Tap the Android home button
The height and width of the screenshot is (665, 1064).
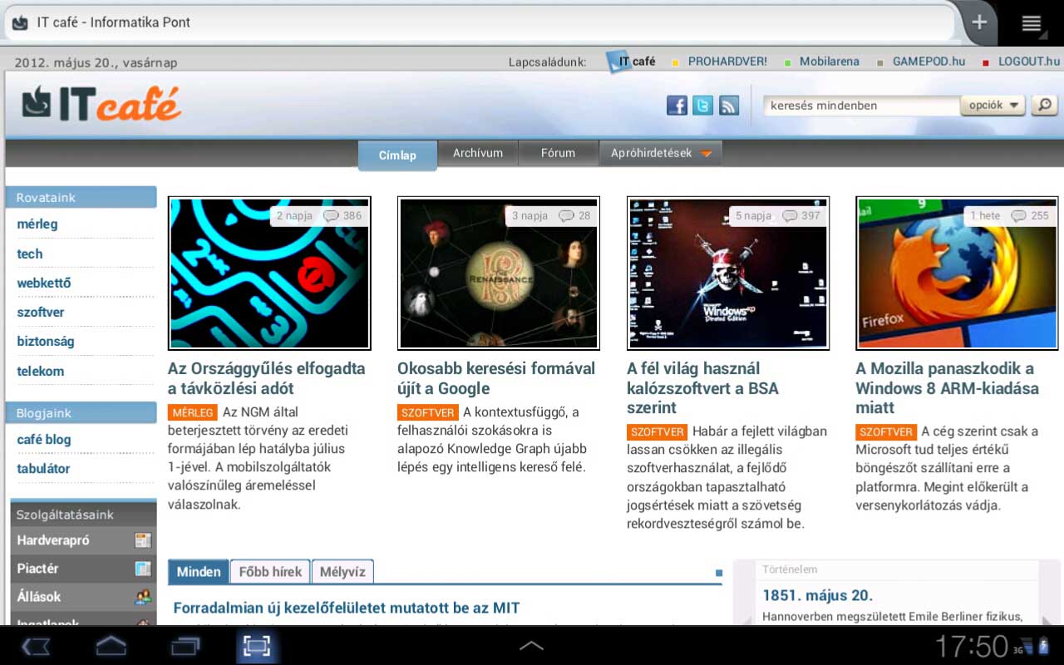(x=111, y=646)
